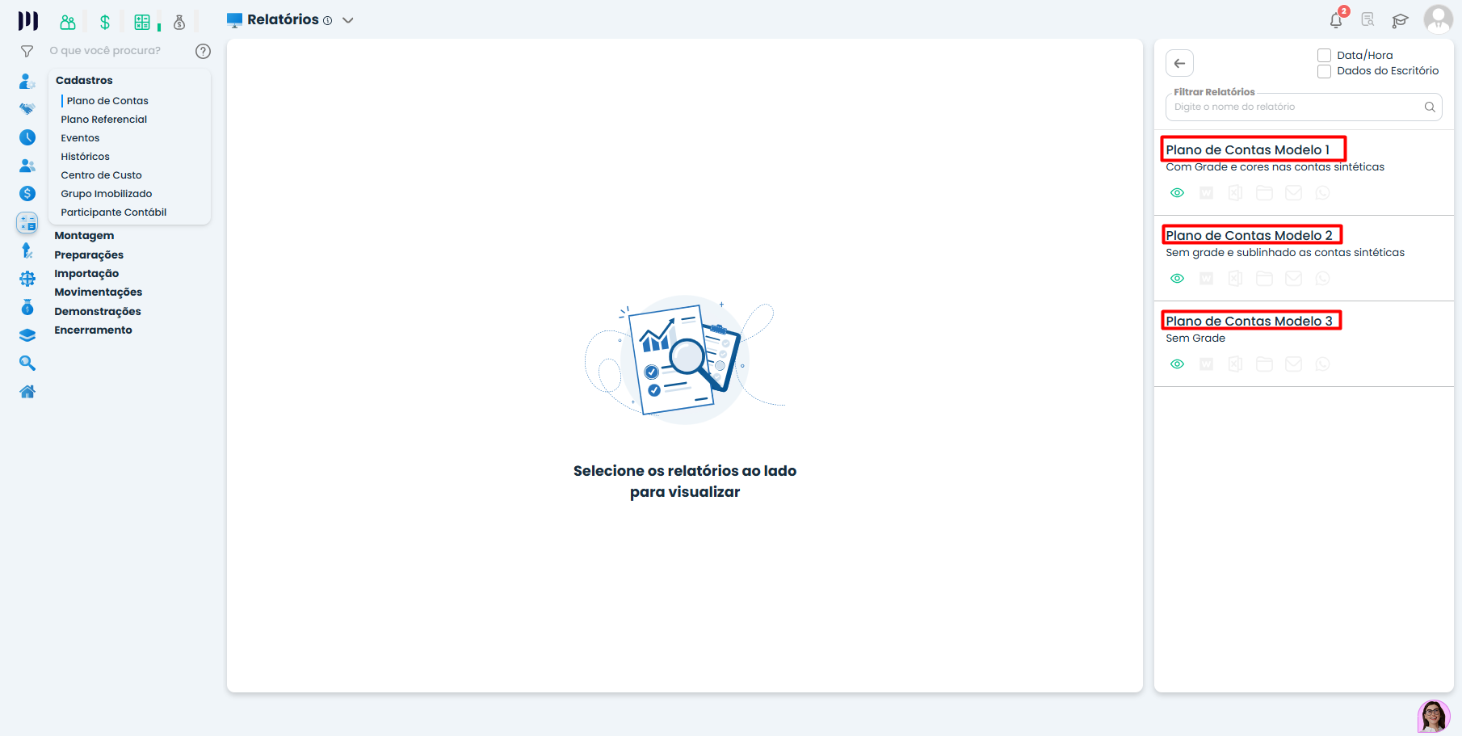Open the notifications bell
The width and height of the screenshot is (1462, 736).
[x=1336, y=20]
